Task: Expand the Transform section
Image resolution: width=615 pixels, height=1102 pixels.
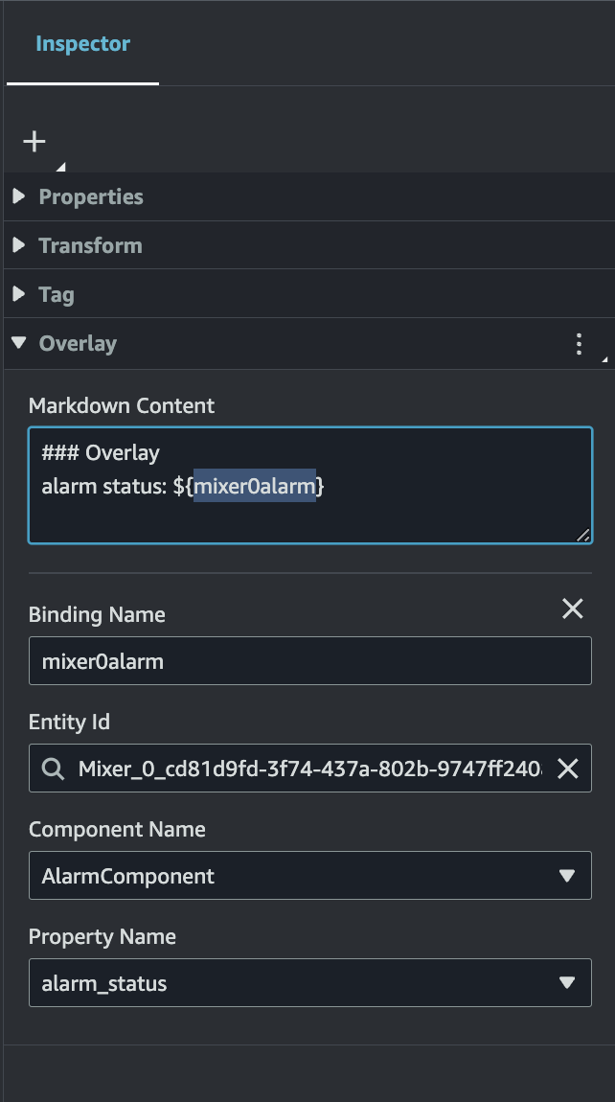Action: [x=91, y=245]
